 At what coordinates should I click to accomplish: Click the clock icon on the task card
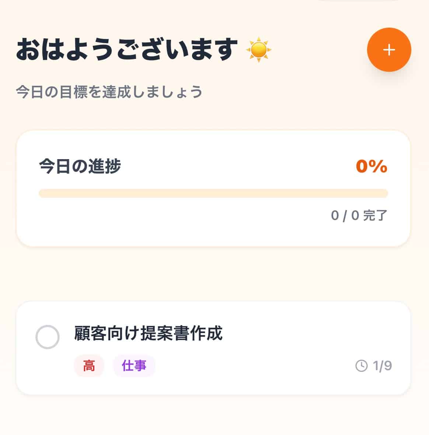tap(361, 366)
